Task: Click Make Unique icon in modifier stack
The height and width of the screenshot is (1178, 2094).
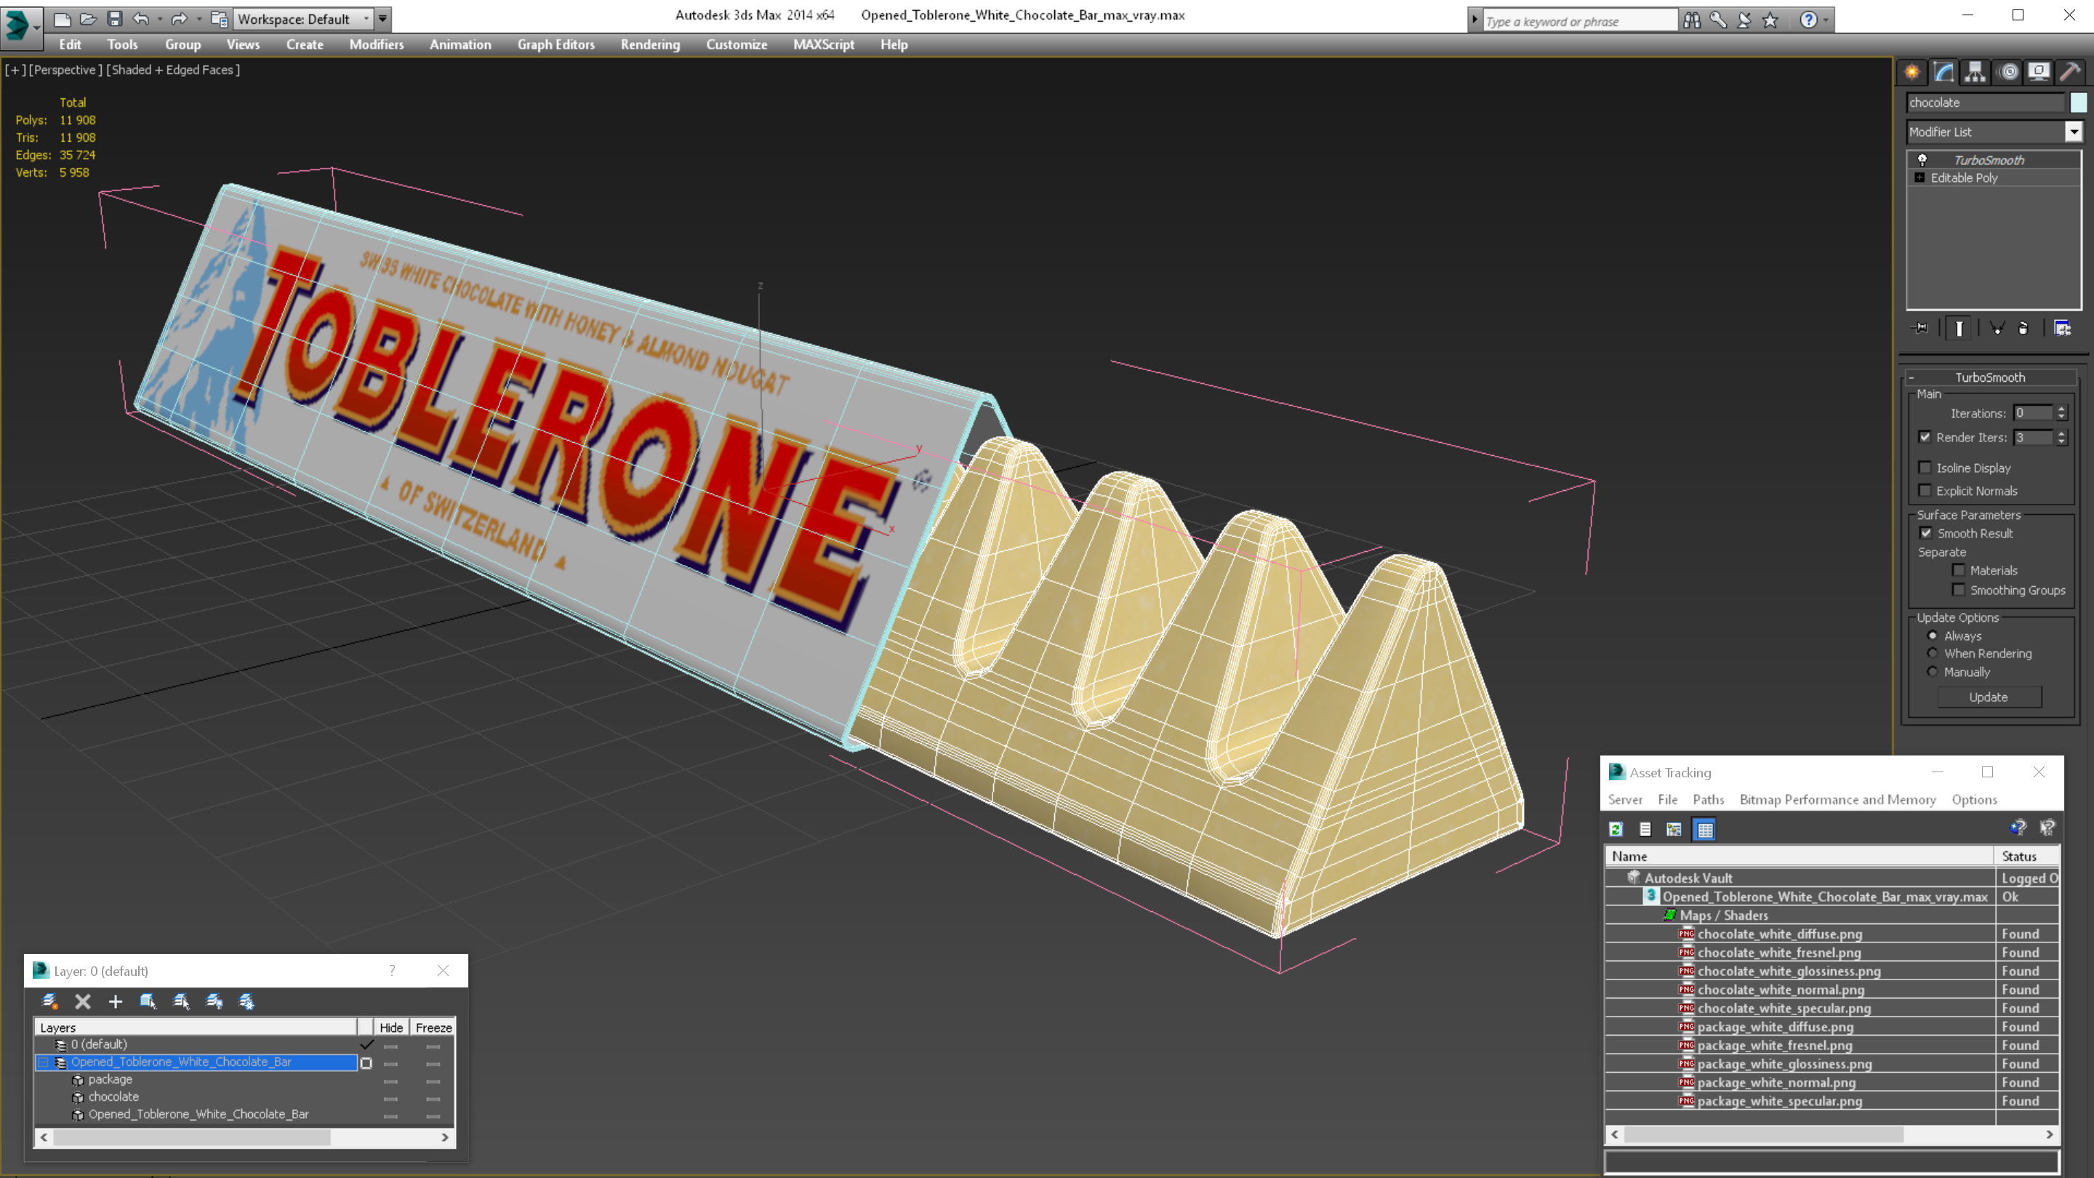Action: 1997,328
